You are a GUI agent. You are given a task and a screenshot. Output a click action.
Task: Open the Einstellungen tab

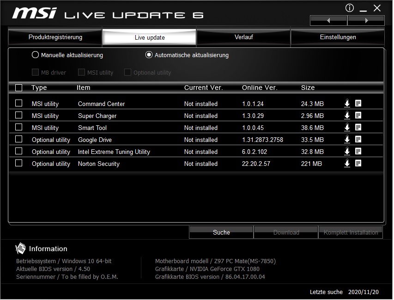338,37
